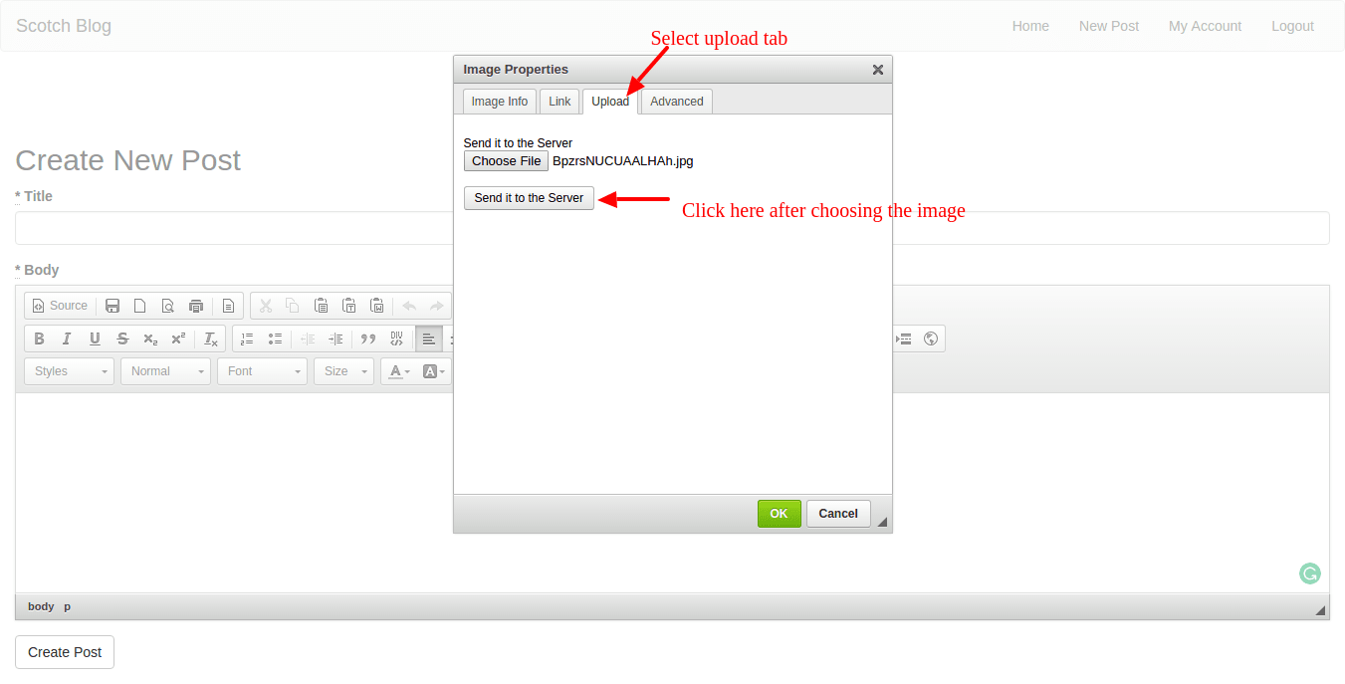The height and width of the screenshot is (684, 1345).
Task: Click the Save disk icon
Action: 112,306
